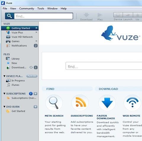The width and height of the screenshot is (142, 141).
Task: Click the SUBSCRIPTIONS heading link
Action: [x=82, y=116]
